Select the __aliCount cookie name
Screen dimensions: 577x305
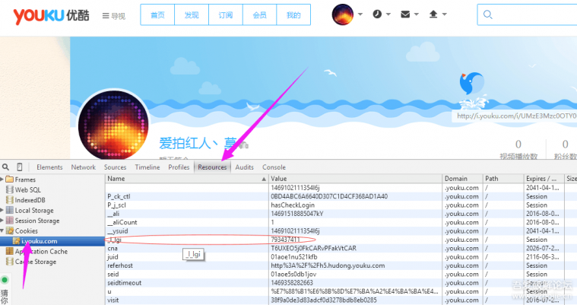[x=122, y=223]
